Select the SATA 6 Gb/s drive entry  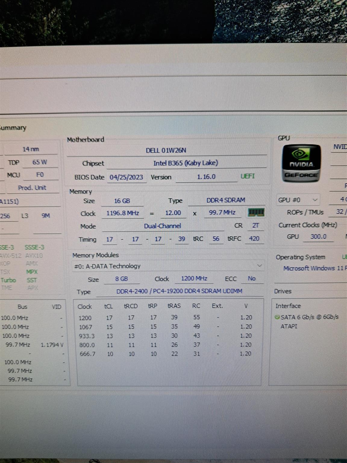[x=309, y=317]
